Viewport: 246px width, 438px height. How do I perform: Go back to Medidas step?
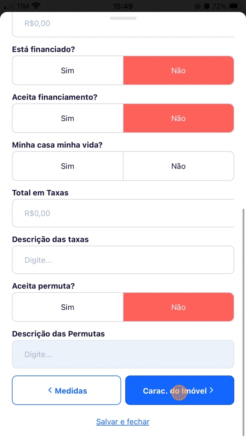66,390
